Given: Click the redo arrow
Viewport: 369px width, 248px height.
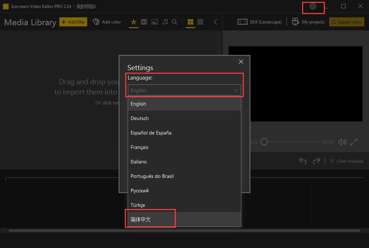Looking at the screenshot, I should pyautogui.click(x=317, y=161).
